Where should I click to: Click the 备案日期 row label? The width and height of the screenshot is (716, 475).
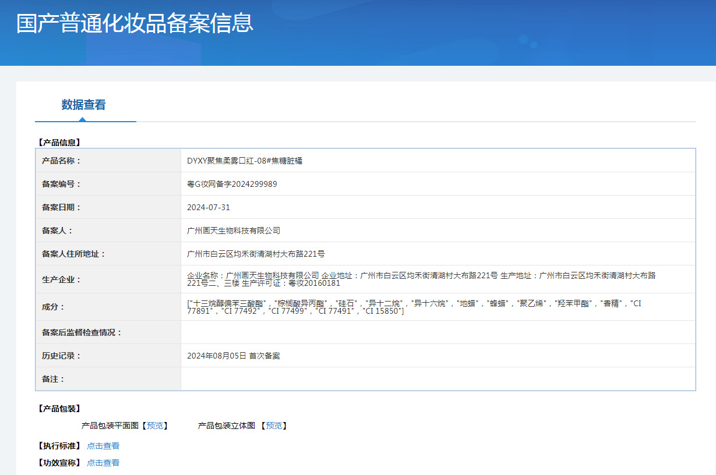(x=62, y=207)
